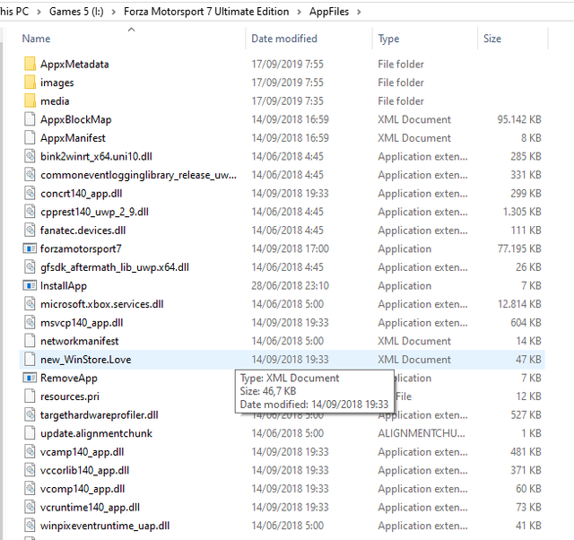
Task: Click the 28/06/2018 23:10 date of InstallApp
Action: click(290, 285)
